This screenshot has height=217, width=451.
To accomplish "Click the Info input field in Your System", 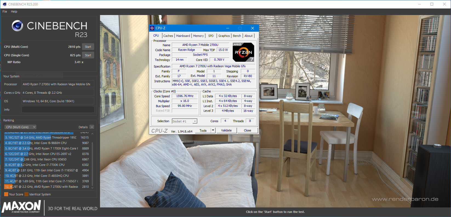I will tap(58, 110).
